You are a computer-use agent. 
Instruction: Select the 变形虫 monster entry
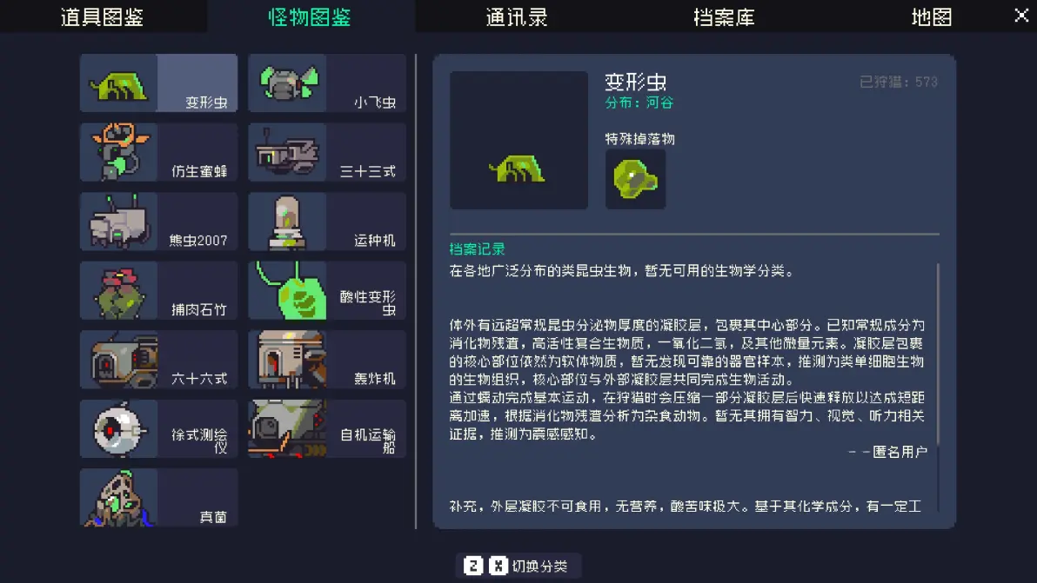coord(158,83)
